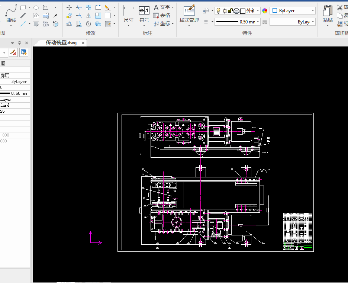Select the mirror tool in 修改 group
348x283 pixels.
coord(88,16)
